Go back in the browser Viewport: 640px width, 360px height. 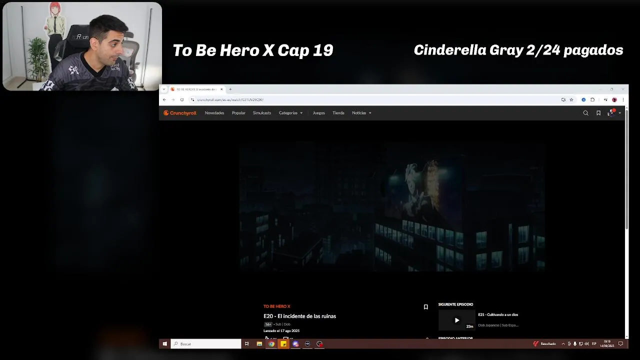point(164,99)
